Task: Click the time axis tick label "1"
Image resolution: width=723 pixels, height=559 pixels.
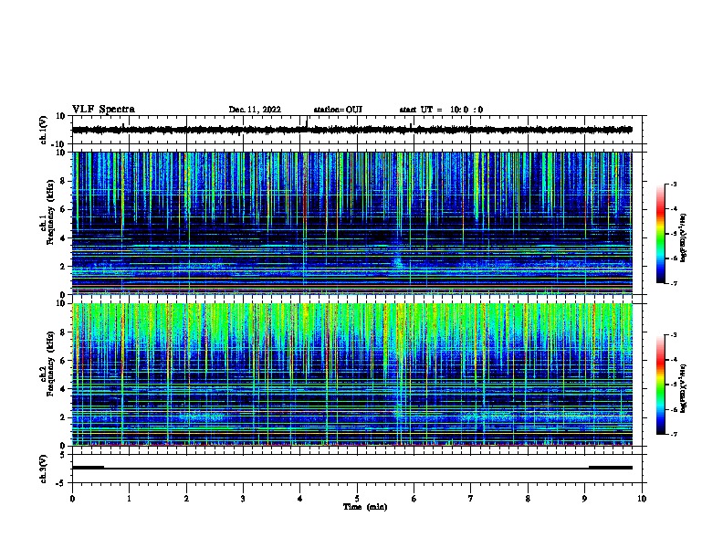Action: (129, 499)
